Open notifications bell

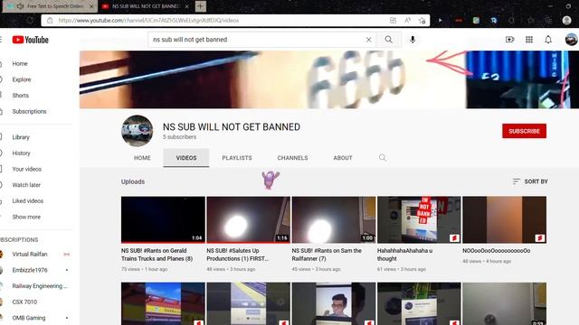tap(548, 40)
